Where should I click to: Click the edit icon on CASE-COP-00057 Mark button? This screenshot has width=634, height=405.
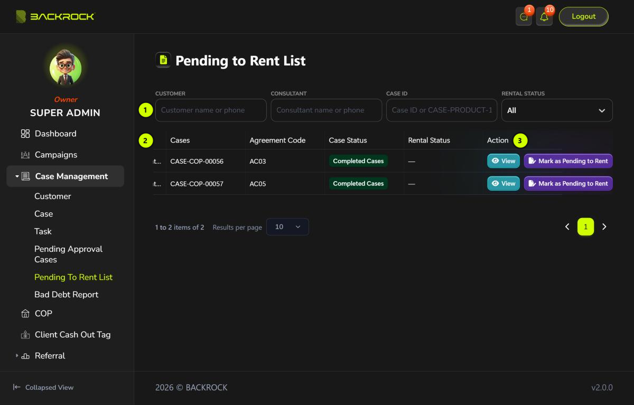coord(532,183)
